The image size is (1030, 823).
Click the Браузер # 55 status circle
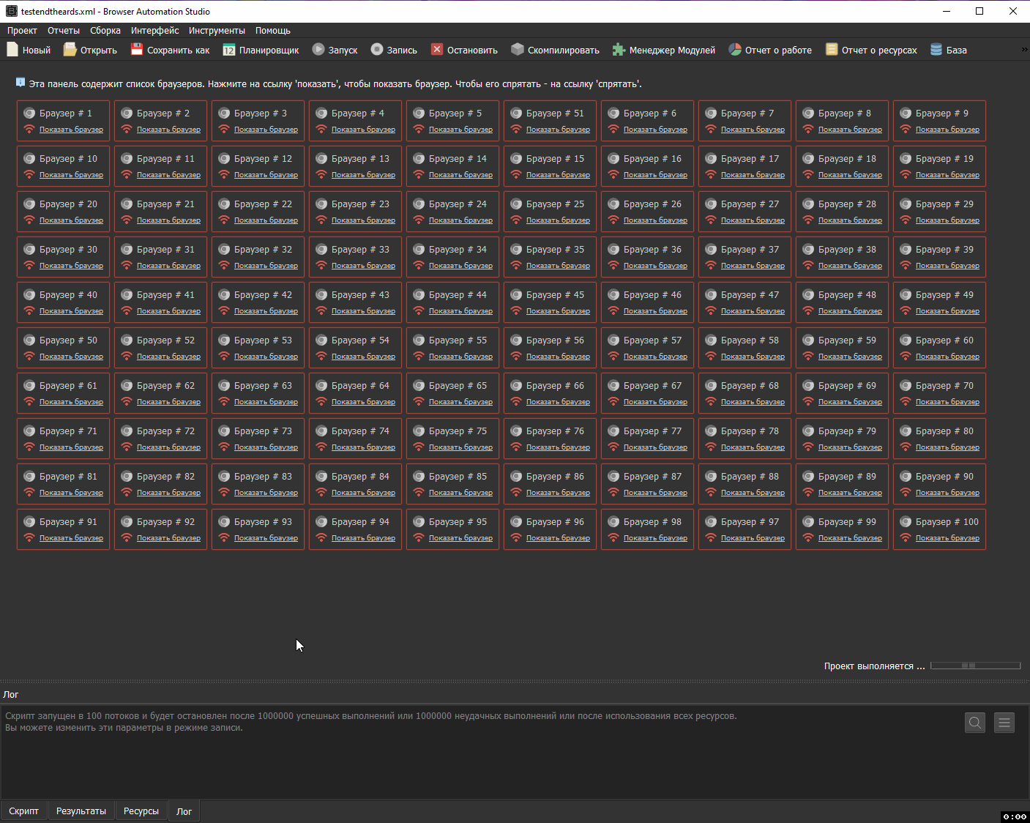(419, 340)
